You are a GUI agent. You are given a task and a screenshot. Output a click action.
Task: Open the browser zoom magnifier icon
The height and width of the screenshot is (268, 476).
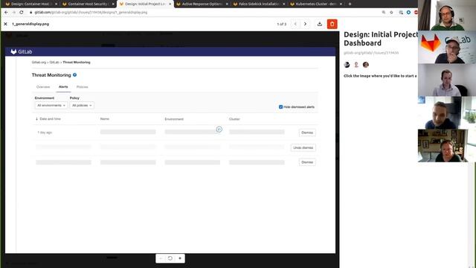pyautogui.click(x=384, y=12)
